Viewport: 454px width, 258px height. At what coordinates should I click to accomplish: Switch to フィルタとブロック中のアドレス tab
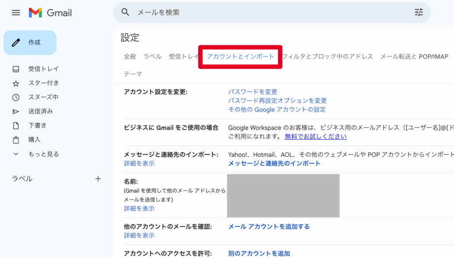329,57
